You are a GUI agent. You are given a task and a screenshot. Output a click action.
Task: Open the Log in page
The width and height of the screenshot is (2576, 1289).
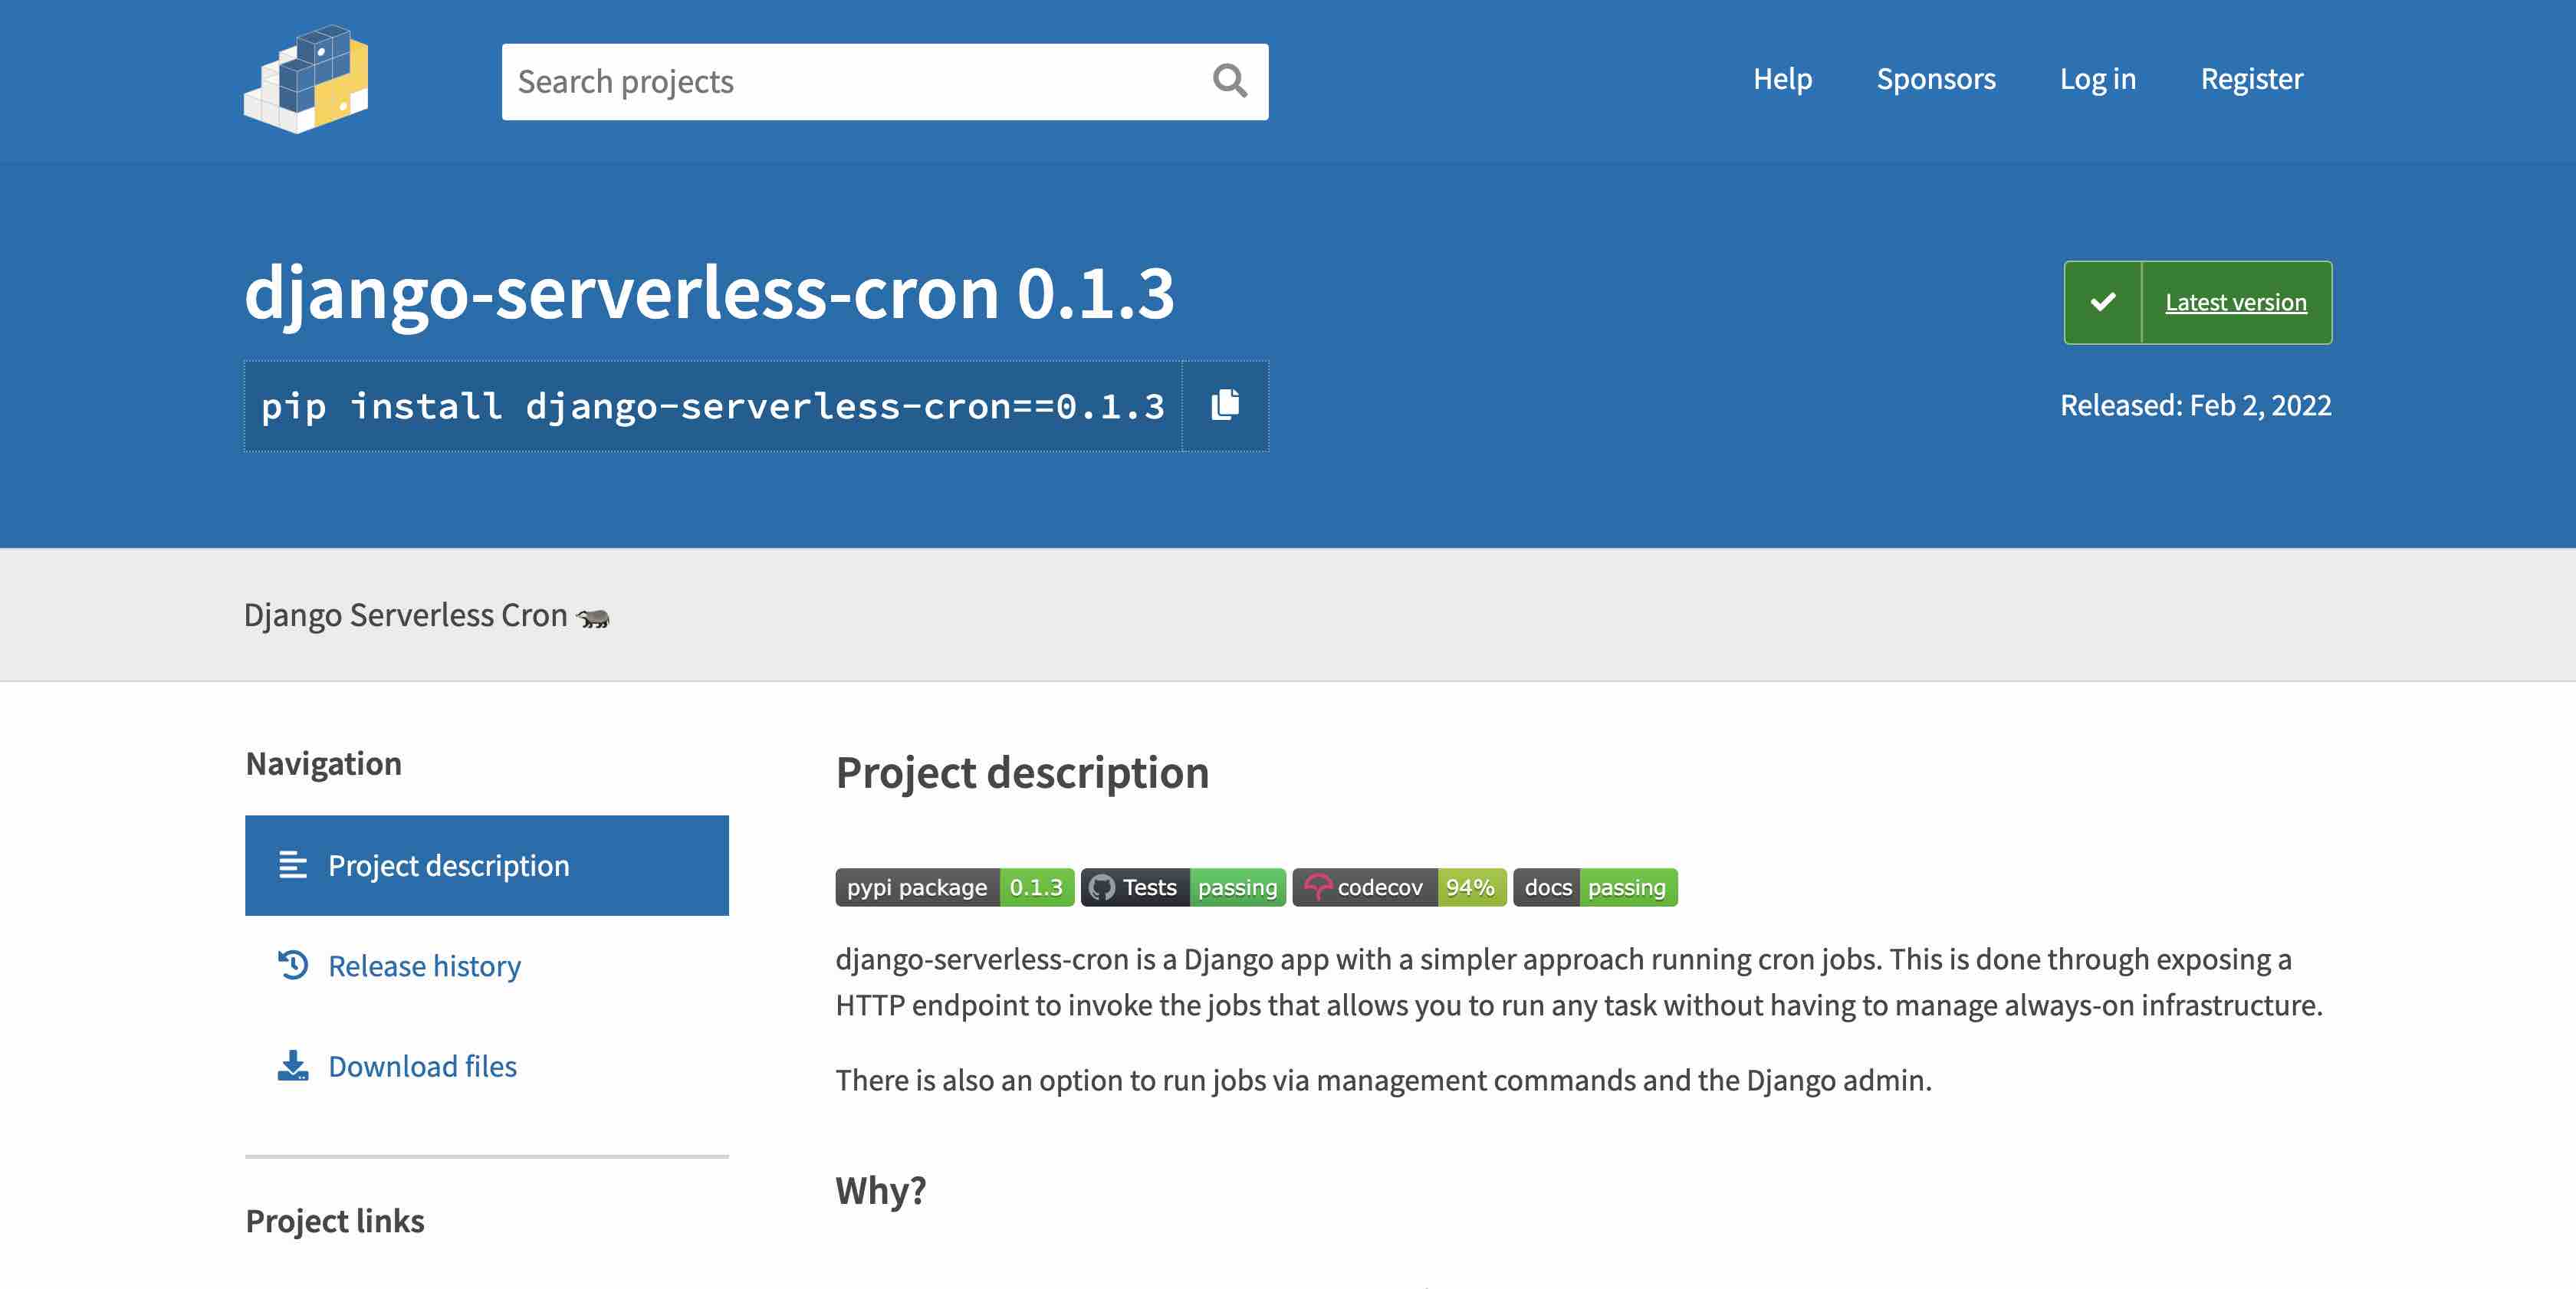[x=2098, y=79]
